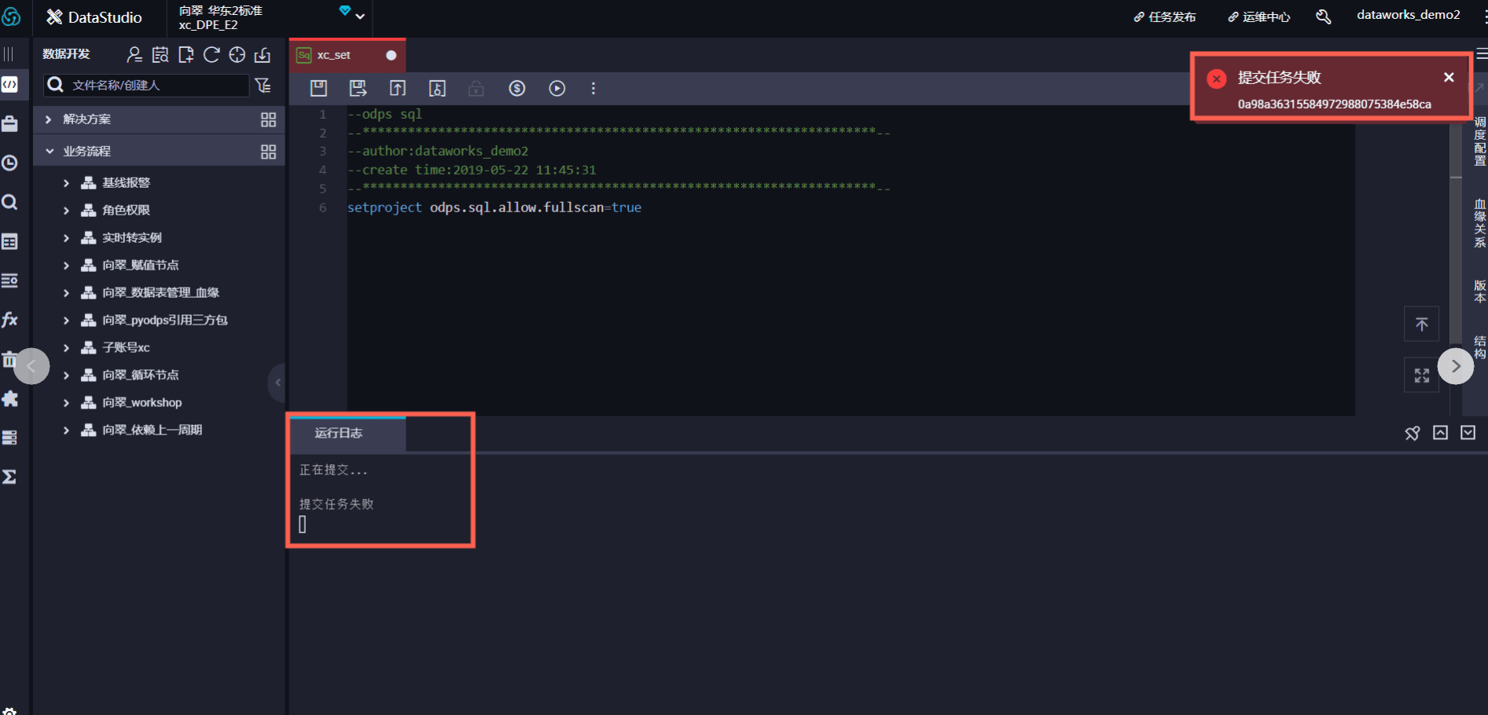Open the 血缘关系 side tab
The width and height of the screenshot is (1488, 715).
(1479, 223)
